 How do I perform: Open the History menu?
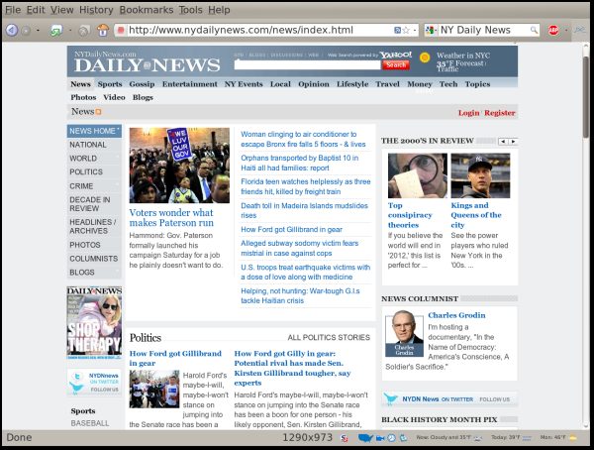coord(96,10)
